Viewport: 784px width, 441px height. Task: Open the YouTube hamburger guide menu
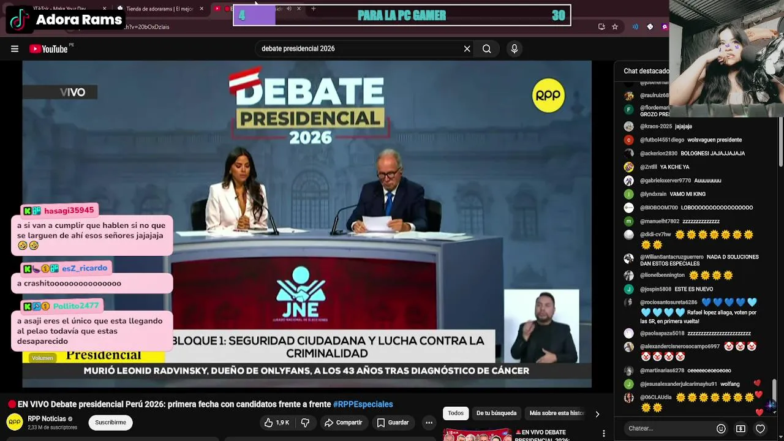coord(15,49)
